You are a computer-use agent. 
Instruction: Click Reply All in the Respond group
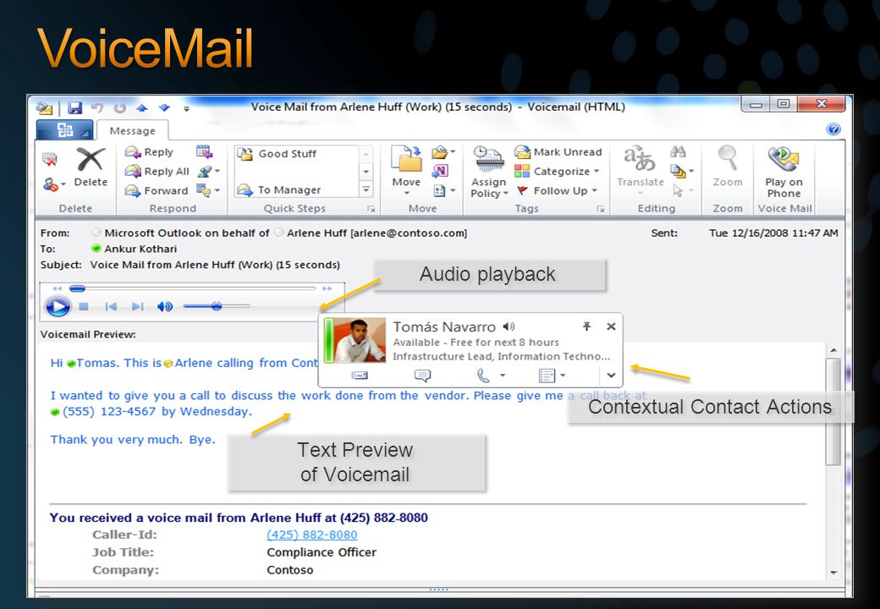click(x=157, y=171)
